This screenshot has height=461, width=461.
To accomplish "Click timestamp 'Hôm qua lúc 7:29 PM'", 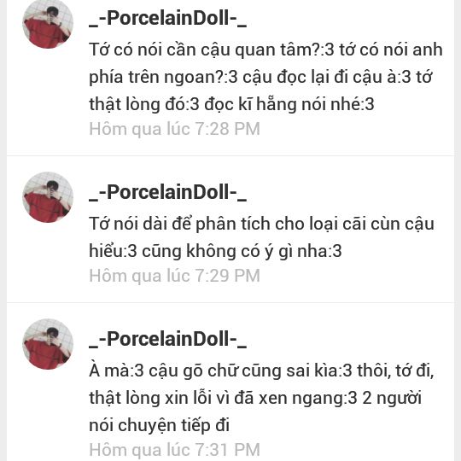I will (x=175, y=276).
